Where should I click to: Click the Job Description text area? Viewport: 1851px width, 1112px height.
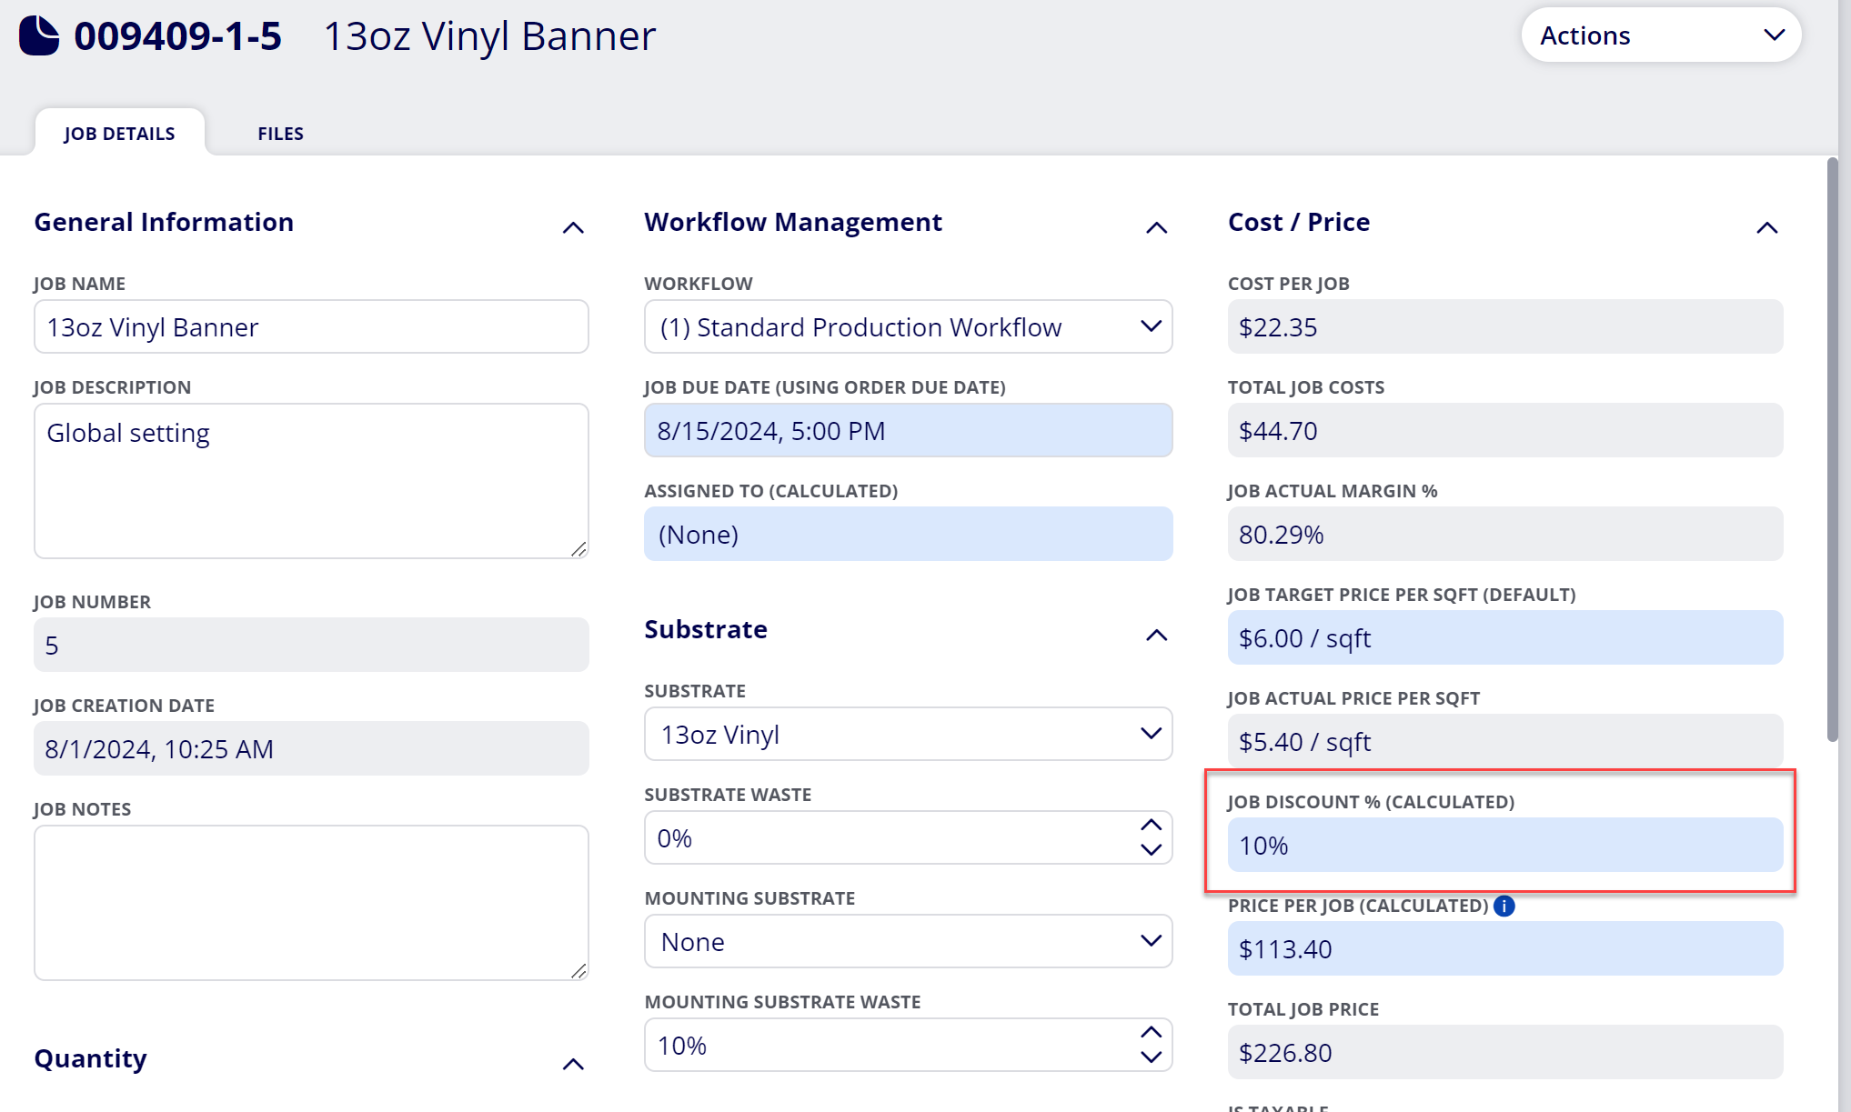tap(311, 481)
